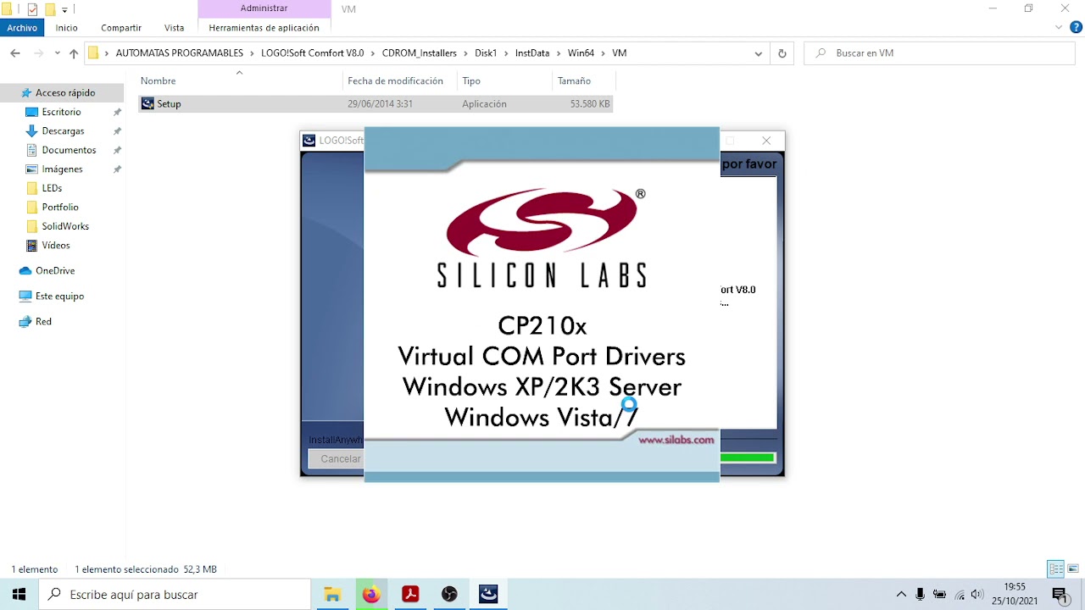This screenshot has height=610, width=1085.
Task: Click the volume icon in system tray
Action: coord(977,595)
